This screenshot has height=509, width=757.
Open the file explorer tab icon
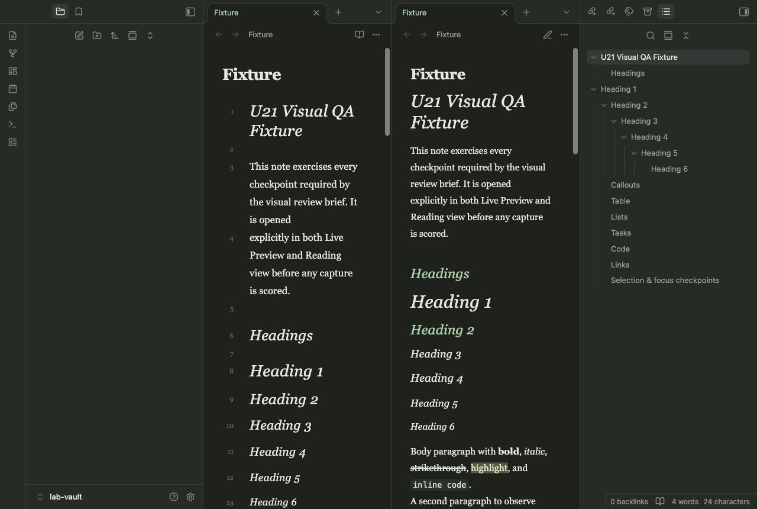(60, 12)
